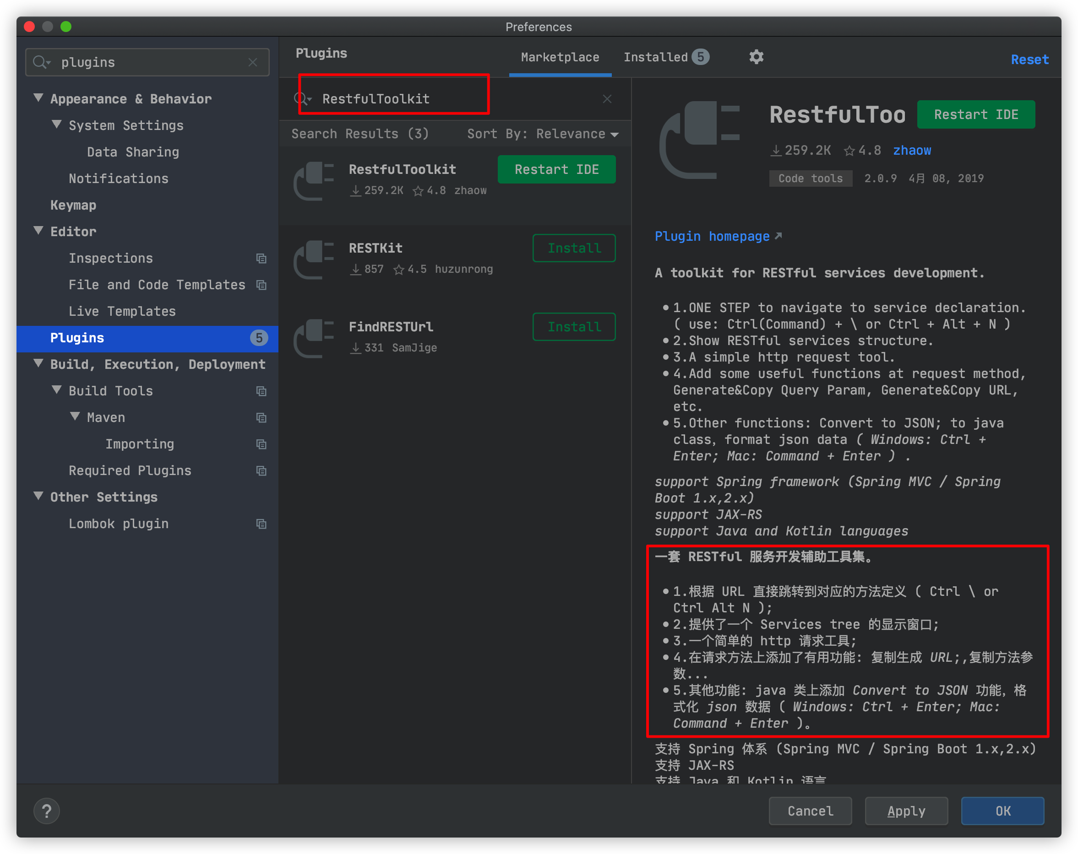
Task: Install the FindRESTUrl plugin
Action: (x=574, y=327)
